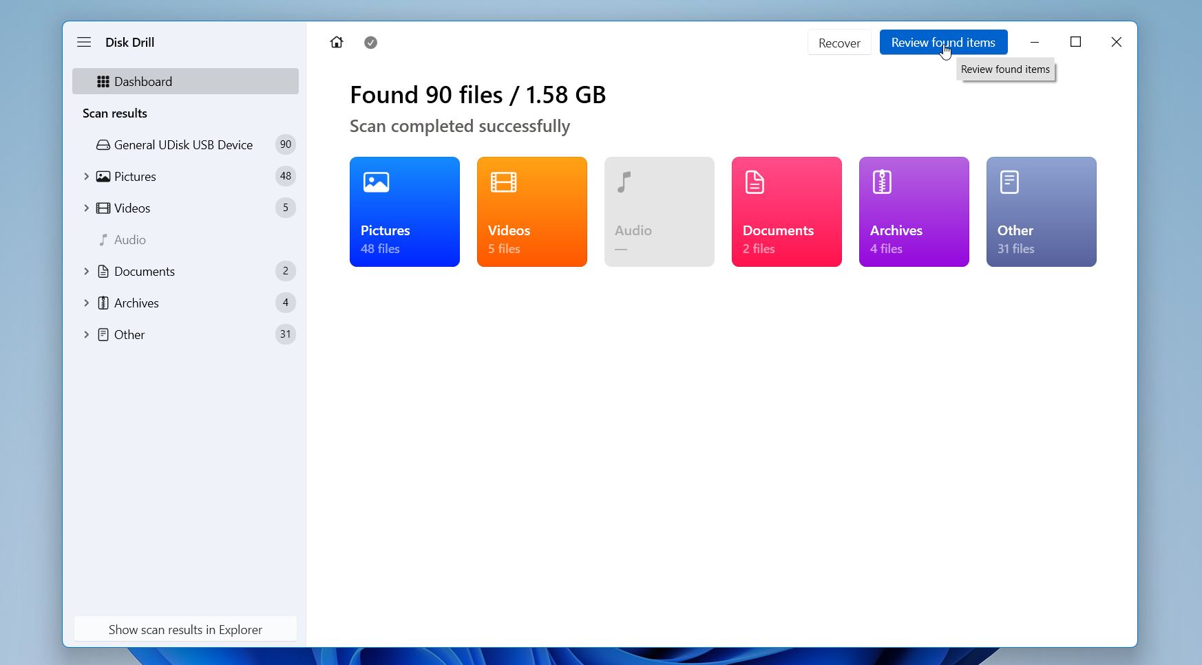Click the Documents page icon in sidebar
This screenshot has width=1202, height=665.
pyautogui.click(x=103, y=271)
